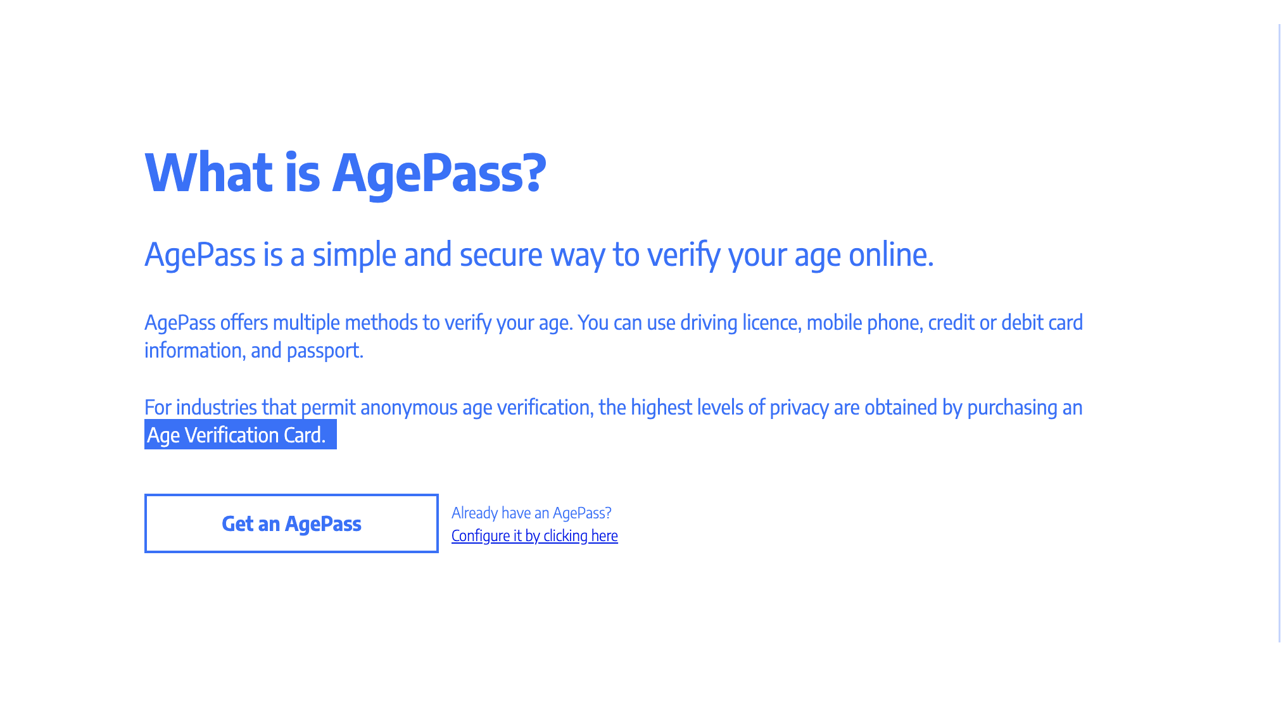Screen dimensions: 1283x719
Task: Click the Already have an AgePass? text
Action: point(531,513)
